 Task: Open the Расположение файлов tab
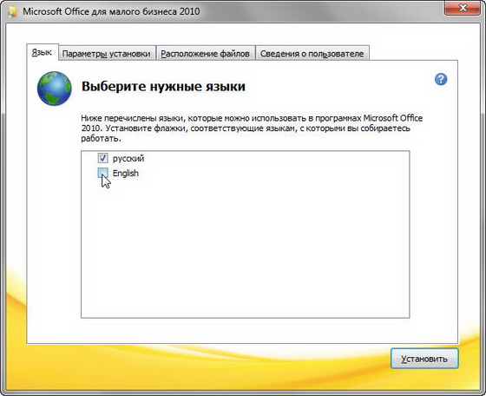coord(205,53)
